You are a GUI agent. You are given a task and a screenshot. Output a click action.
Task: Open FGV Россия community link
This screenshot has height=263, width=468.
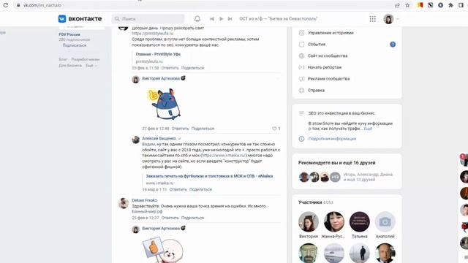[69, 34]
